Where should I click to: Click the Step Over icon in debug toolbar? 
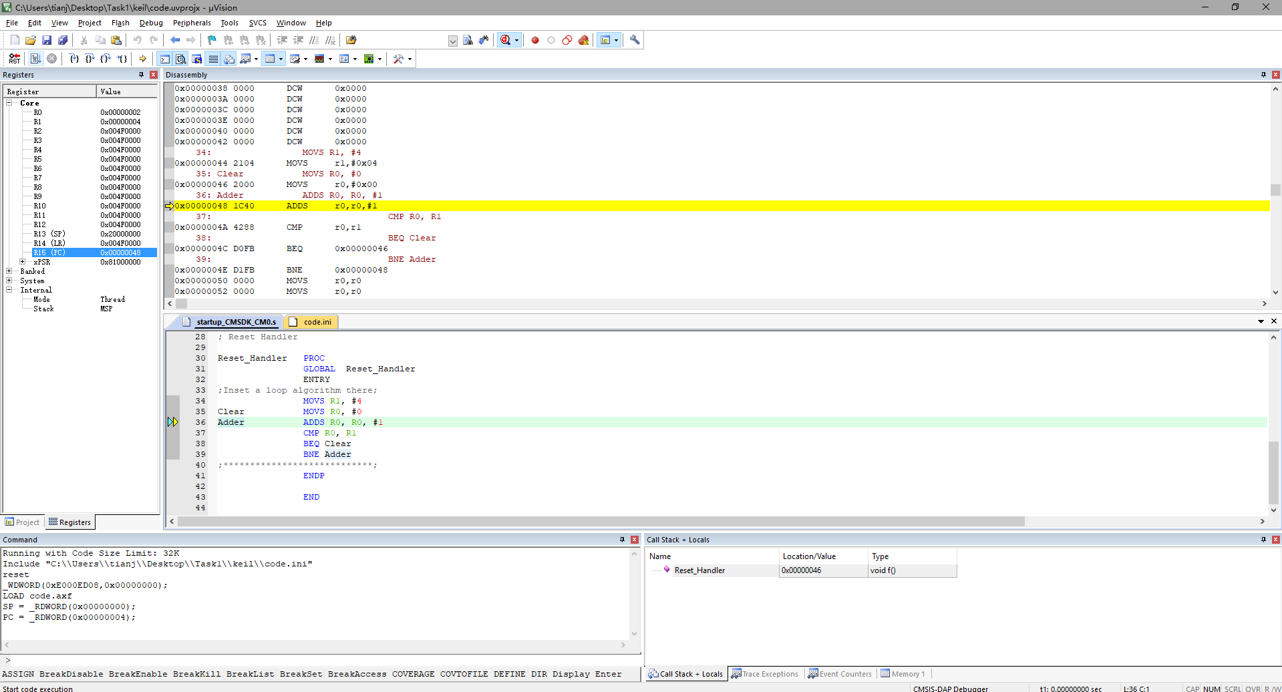tap(90, 59)
